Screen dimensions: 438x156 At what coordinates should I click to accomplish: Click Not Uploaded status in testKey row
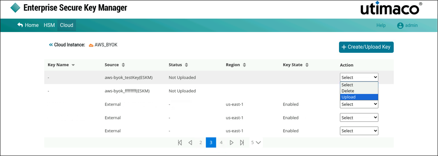[x=182, y=77]
